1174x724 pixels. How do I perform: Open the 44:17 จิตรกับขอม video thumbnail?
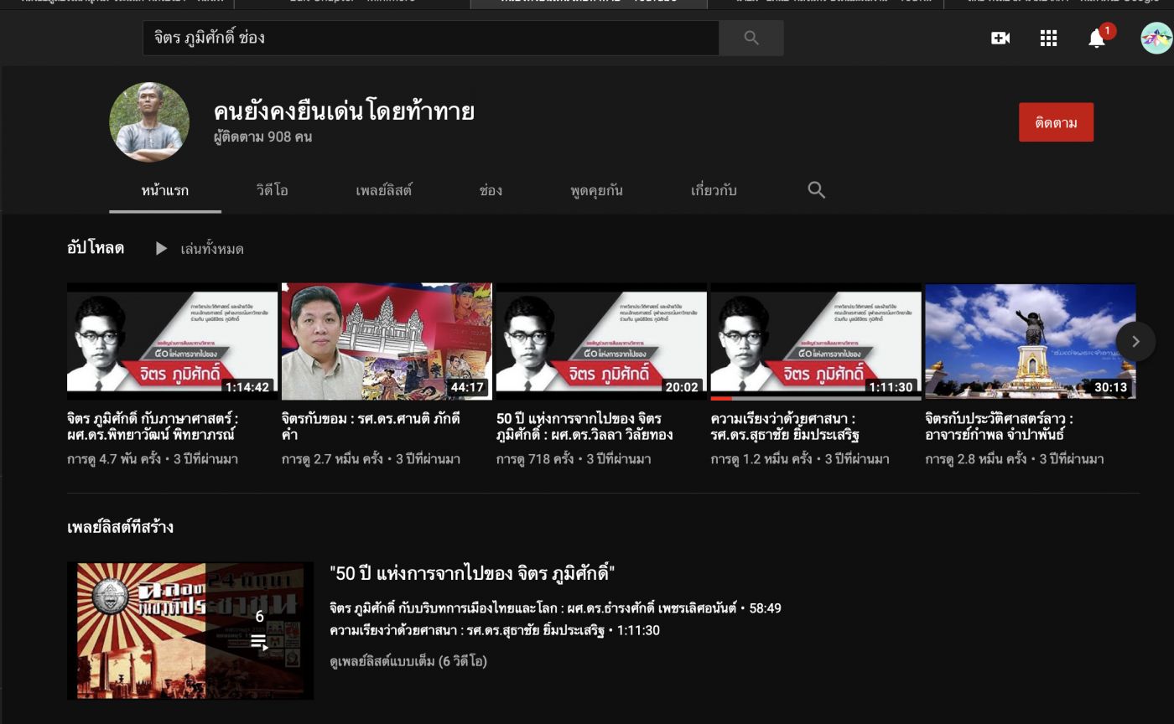click(387, 341)
